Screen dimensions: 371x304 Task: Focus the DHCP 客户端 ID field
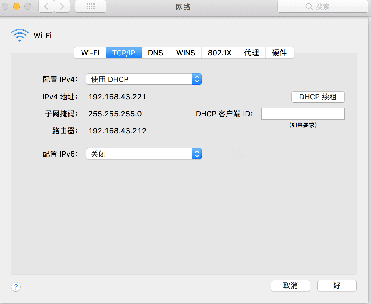(303, 114)
